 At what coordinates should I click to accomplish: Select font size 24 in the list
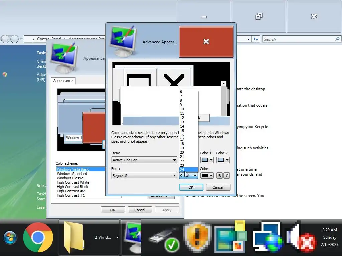pos(188,170)
